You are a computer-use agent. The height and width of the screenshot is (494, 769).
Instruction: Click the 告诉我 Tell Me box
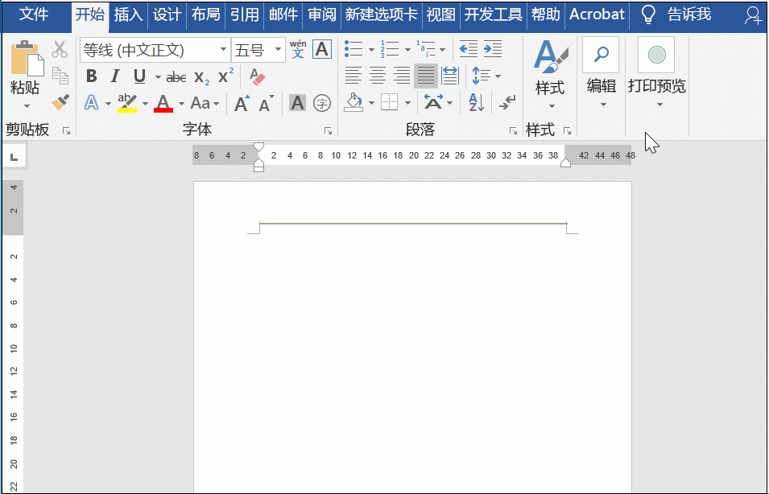(689, 14)
